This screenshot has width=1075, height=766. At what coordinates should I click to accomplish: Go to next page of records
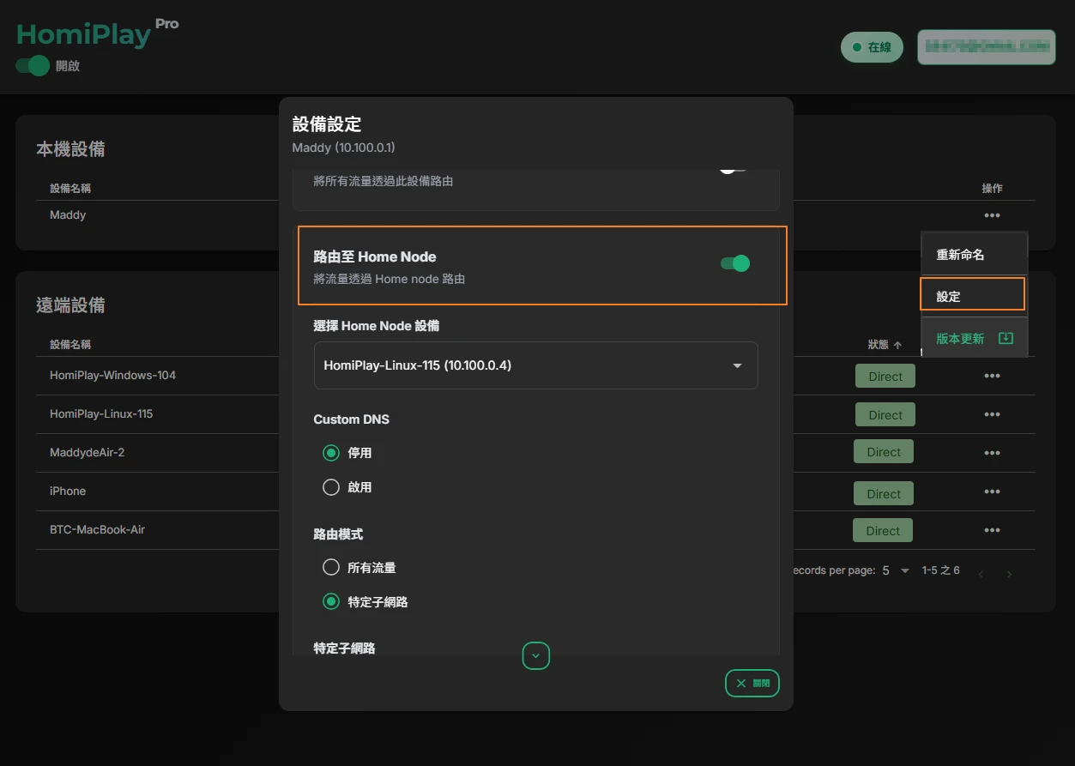pyautogui.click(x=1010, y=574)
